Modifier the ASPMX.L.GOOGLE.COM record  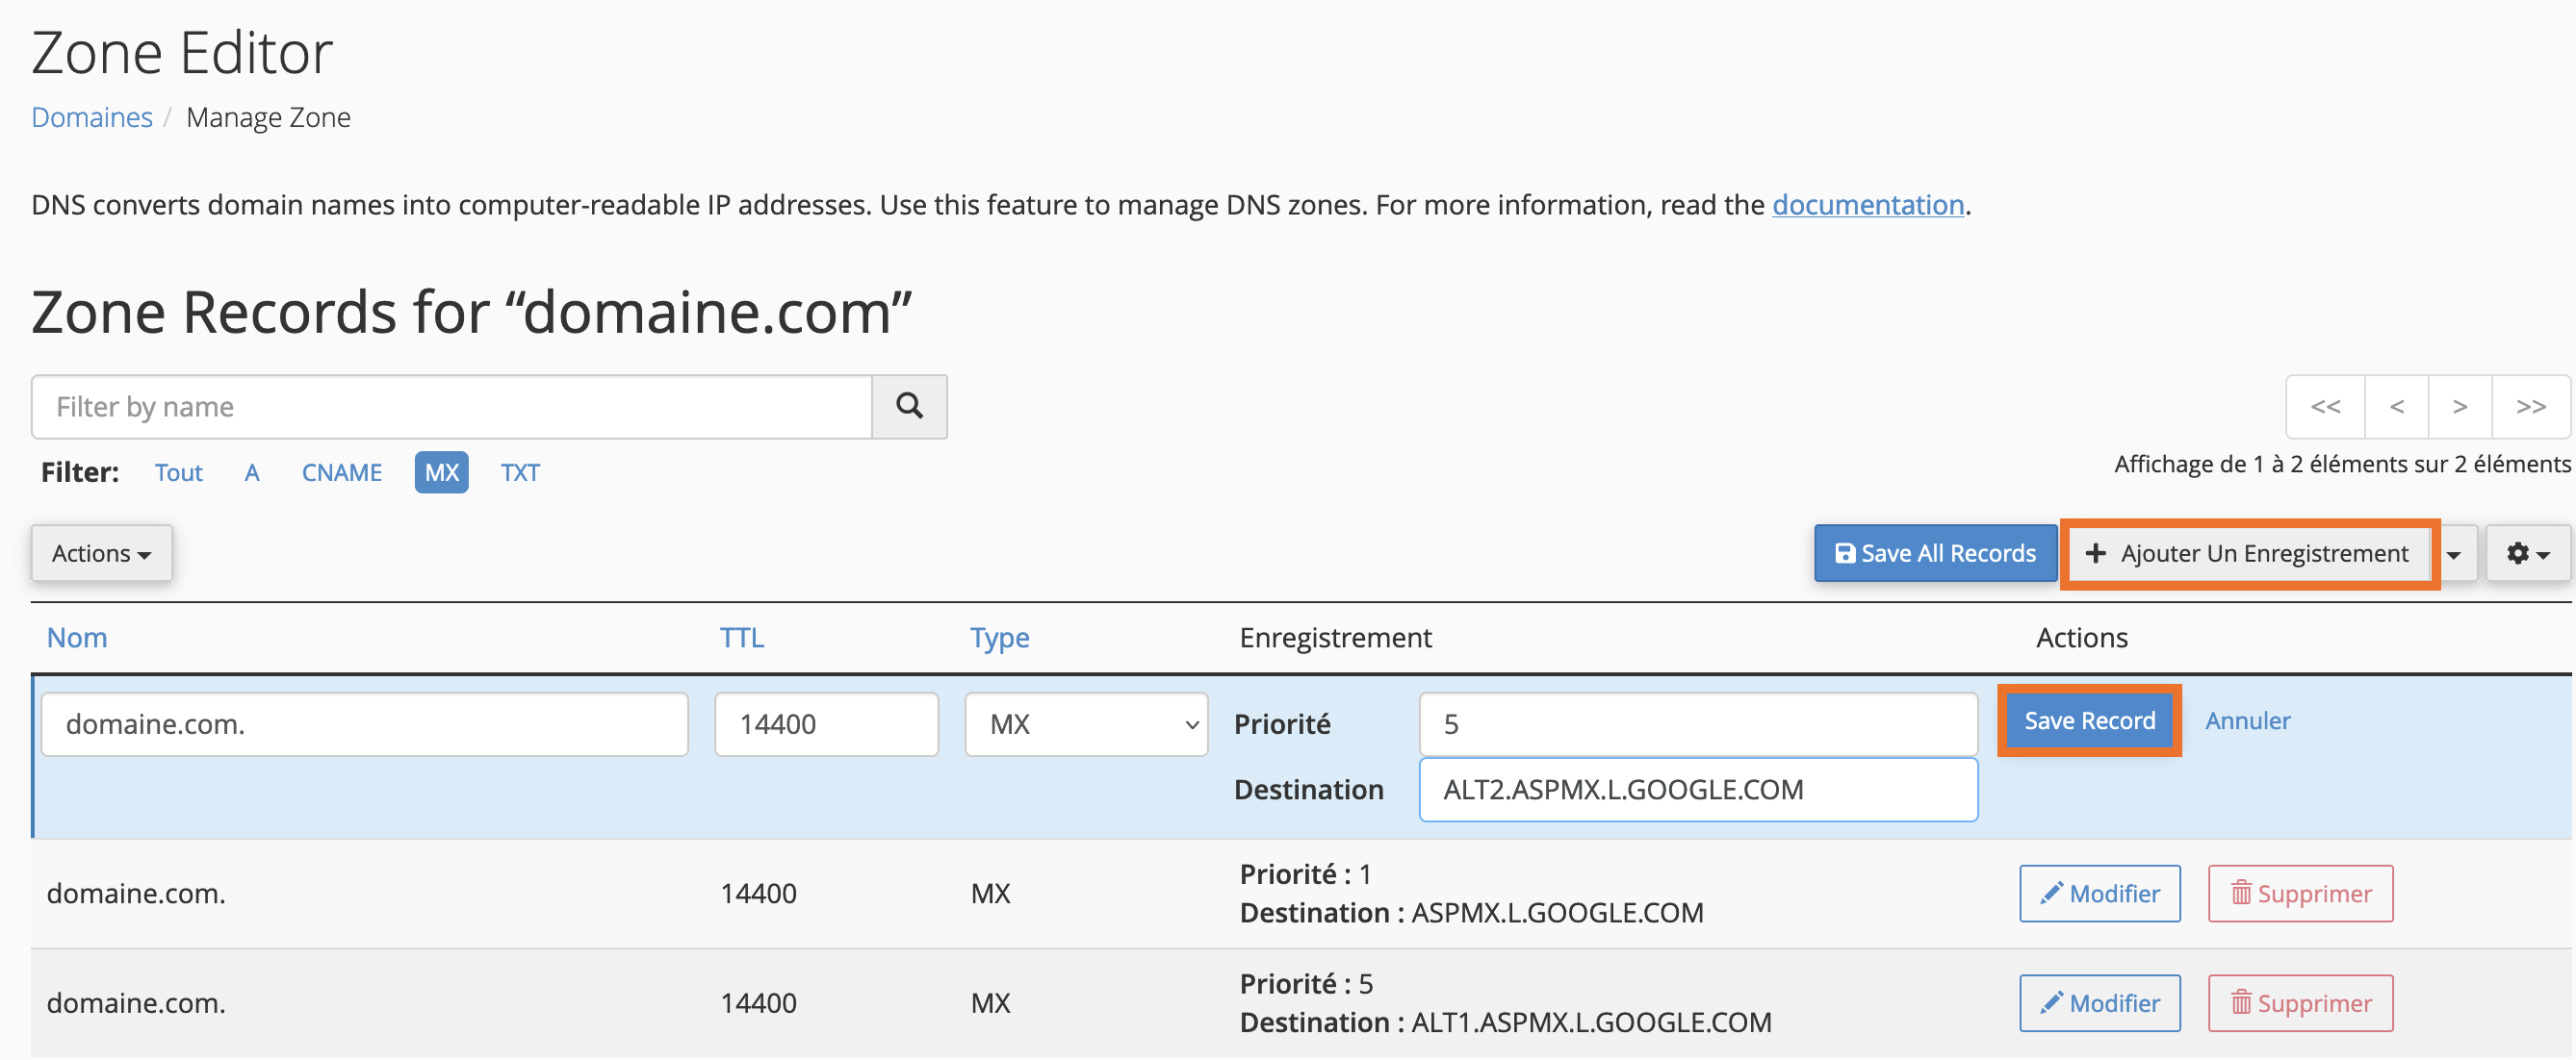[x=2100, y=894]
